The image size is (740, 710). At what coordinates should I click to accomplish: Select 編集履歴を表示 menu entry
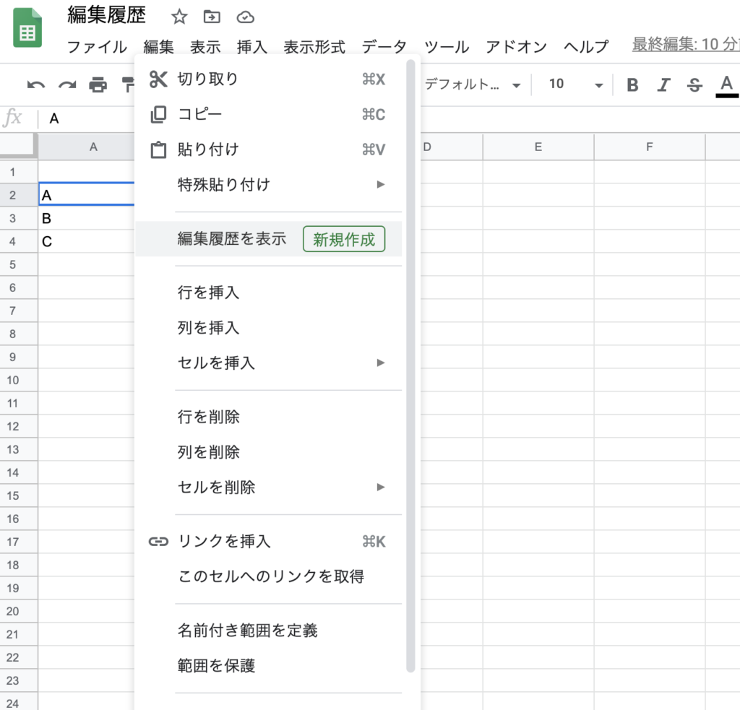pos(268,238)
